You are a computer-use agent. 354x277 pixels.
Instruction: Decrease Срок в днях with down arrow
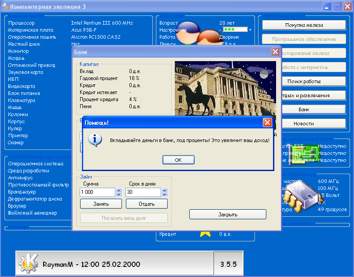pos(165,194)
